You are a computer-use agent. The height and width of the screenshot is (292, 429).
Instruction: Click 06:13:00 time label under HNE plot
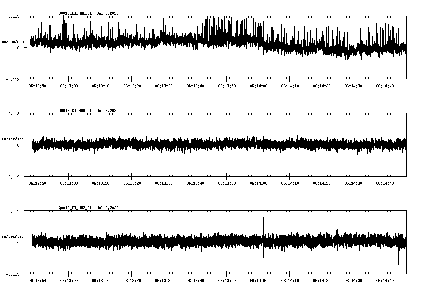click(69, 86)
